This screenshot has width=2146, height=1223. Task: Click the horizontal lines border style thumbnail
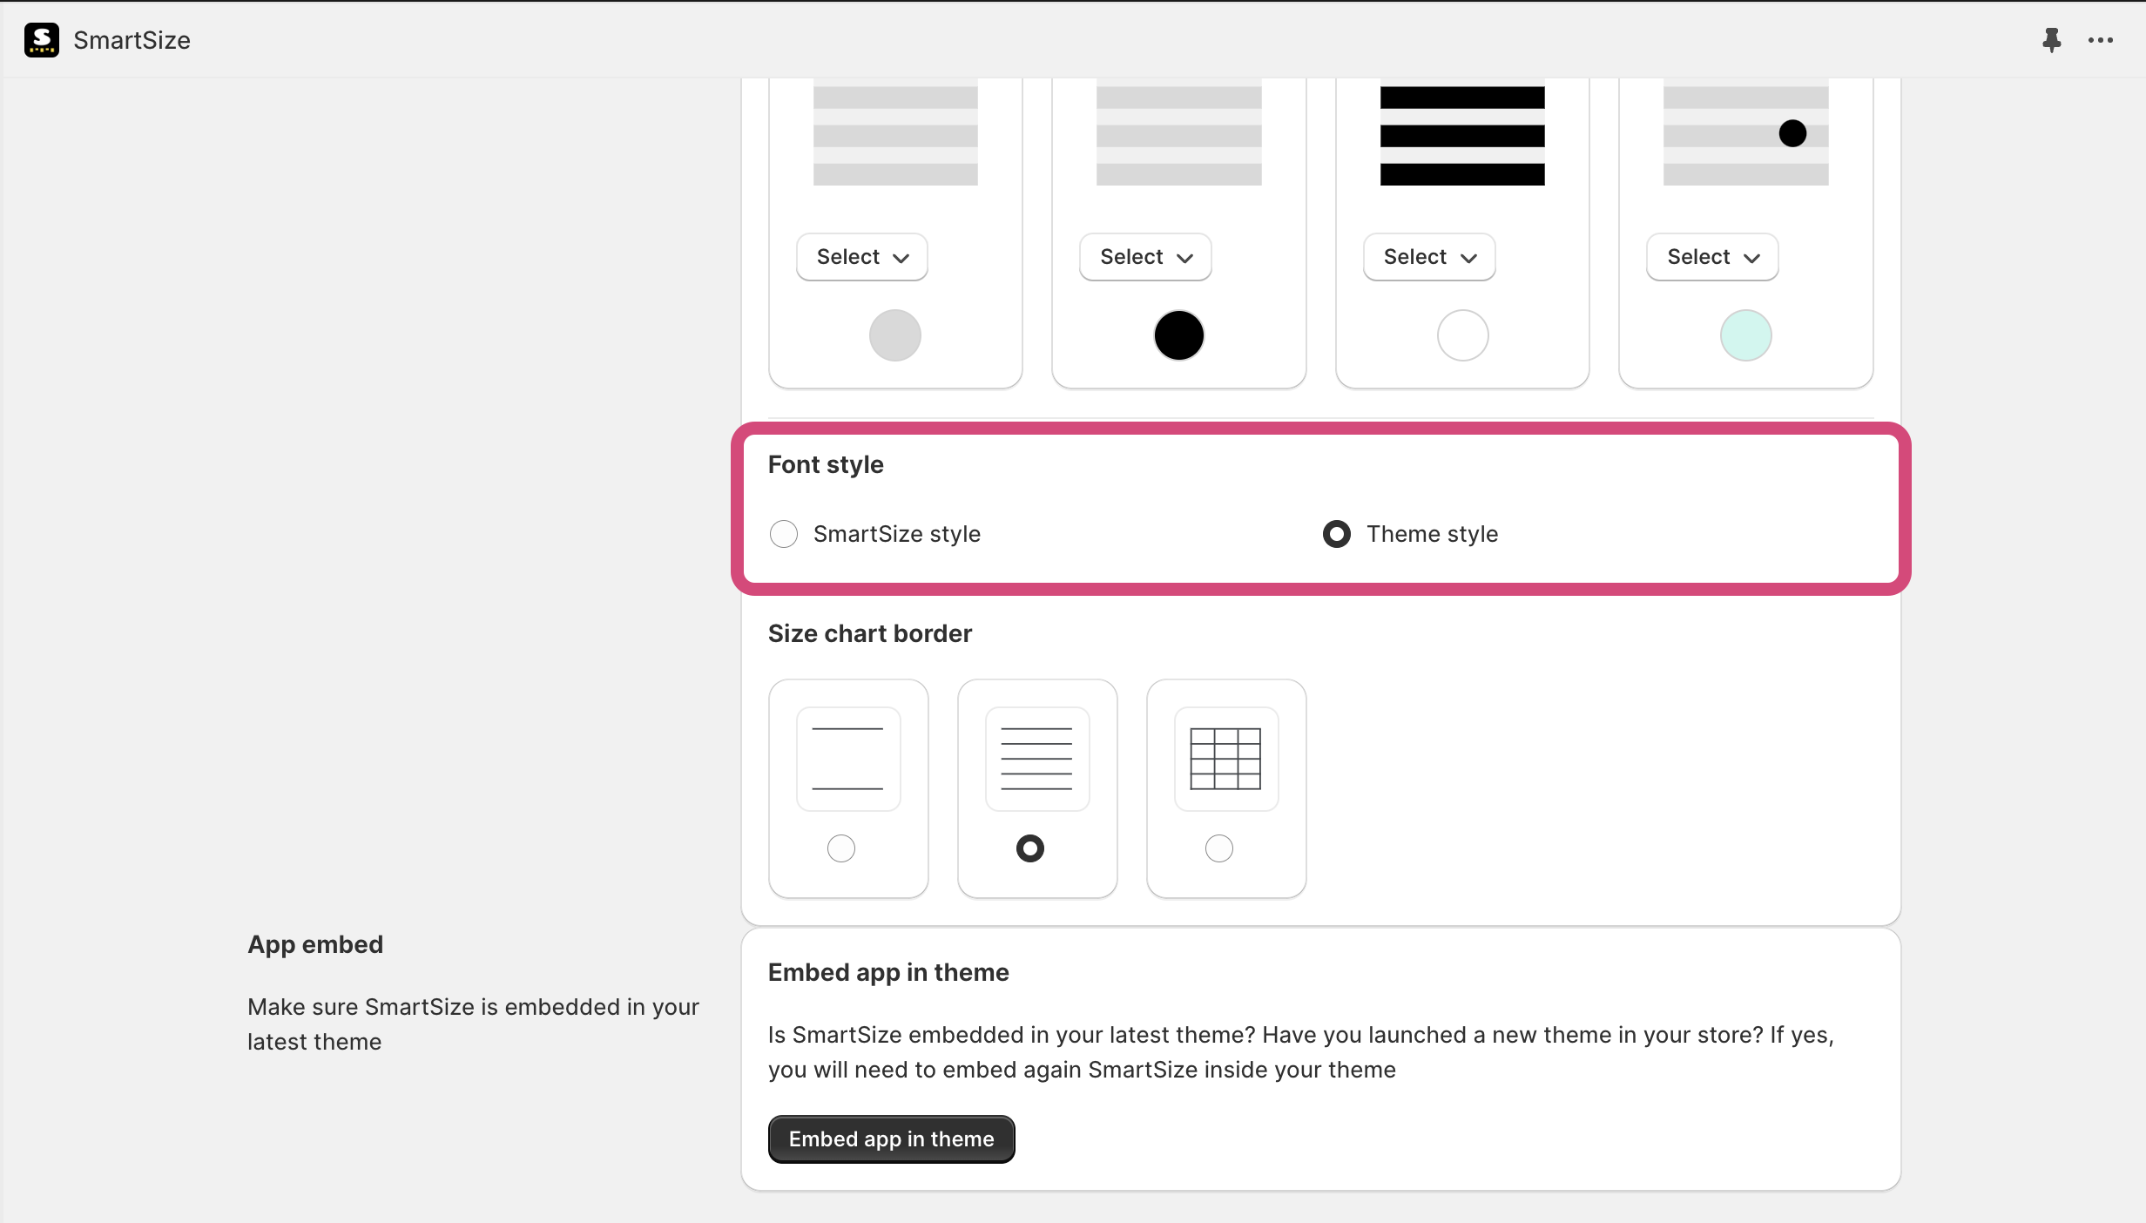(1037, 759)
